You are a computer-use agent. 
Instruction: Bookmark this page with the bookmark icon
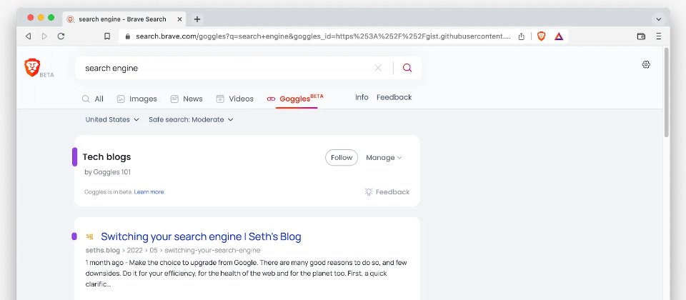[107, 36]
